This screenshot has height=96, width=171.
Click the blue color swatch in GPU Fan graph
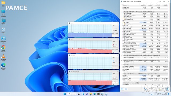(113, 61)
